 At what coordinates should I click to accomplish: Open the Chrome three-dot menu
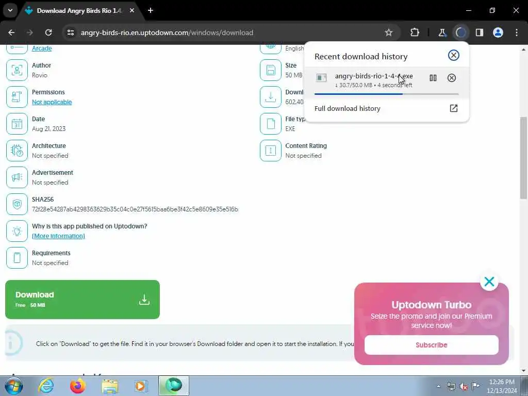tap(517, 32)
